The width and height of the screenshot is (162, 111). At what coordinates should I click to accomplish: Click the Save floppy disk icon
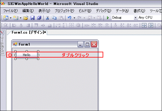coord(32,18)
